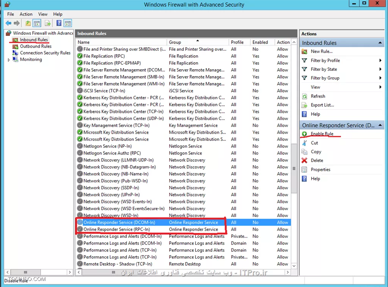Click the rules list scroll down arrow

tap(294, 266)
